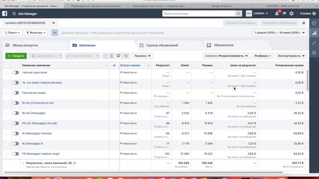
Task: Switch to the Google Analytics browser tab
Action: point(221,6)
